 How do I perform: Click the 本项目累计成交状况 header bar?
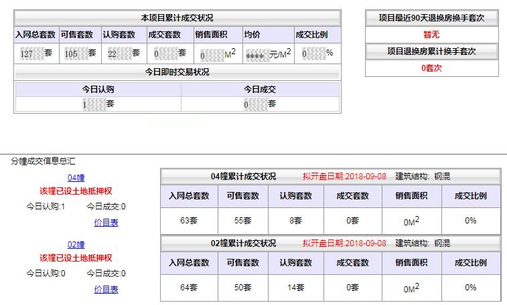point(177,18)
